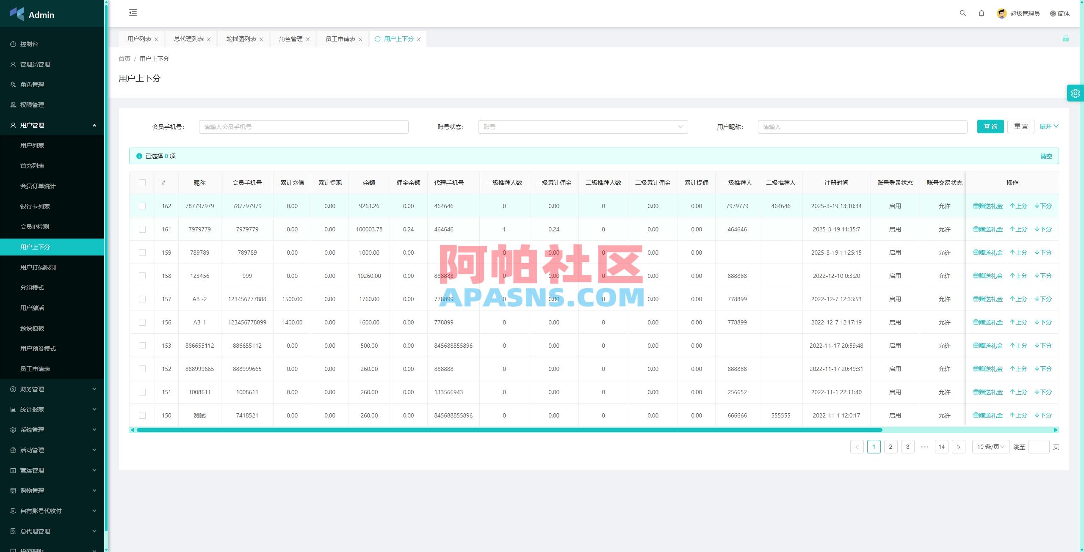Click the 会员手机号 input field
Viewport: 1084px width, 552px height.
[304, 126]
